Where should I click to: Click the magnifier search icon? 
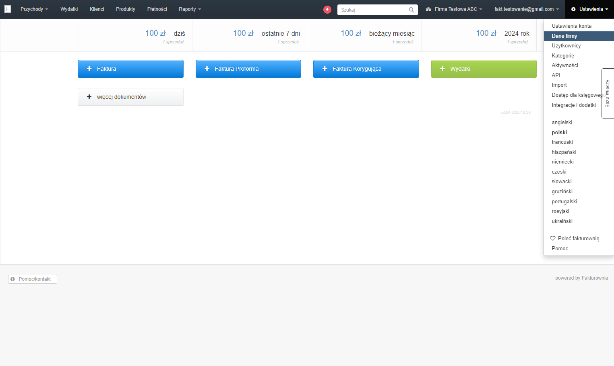[x=411, y=10]
